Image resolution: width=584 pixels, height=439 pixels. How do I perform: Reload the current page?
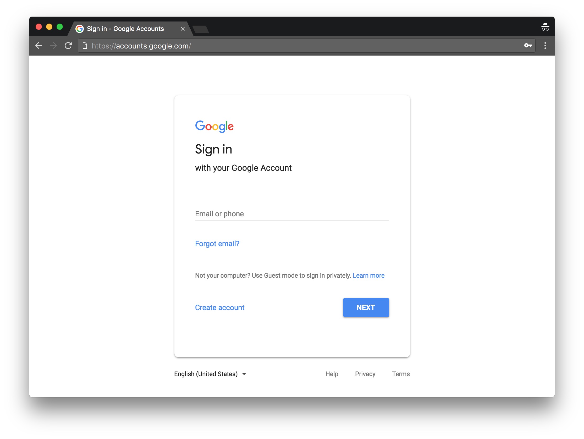(x=68, y=45)
